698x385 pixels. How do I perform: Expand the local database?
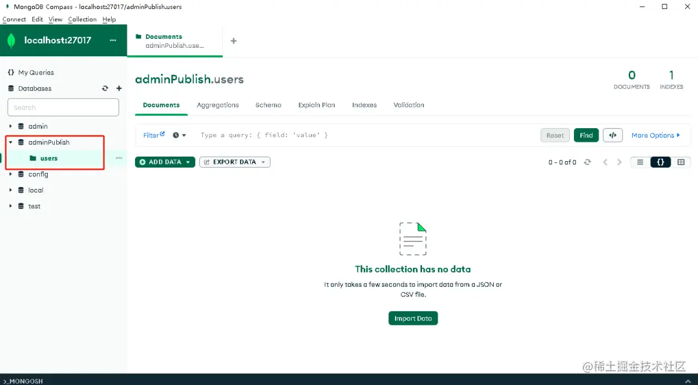[11, 190]
